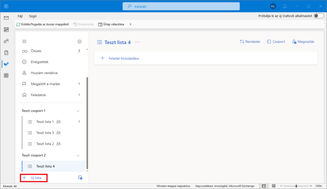This screenshot has width=327, height=189.
Task: Click the To Do settings gear icon
Action: [80, 42]
